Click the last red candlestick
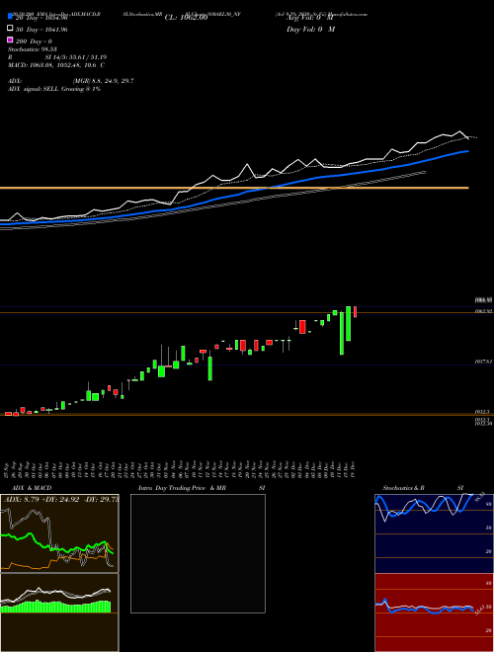The width and height of the screenshot is (494, 652). click(x=355, y=312)
